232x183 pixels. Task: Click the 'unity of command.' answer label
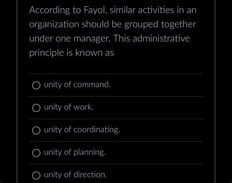click(x=77, y=85)
